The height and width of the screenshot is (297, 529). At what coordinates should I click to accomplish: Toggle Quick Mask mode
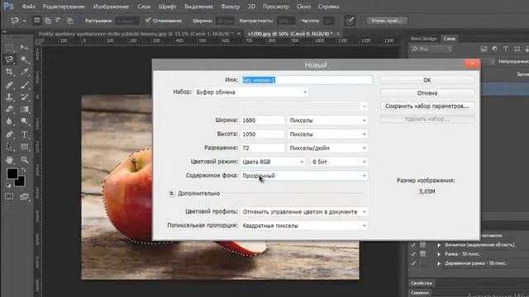(9, 196)
